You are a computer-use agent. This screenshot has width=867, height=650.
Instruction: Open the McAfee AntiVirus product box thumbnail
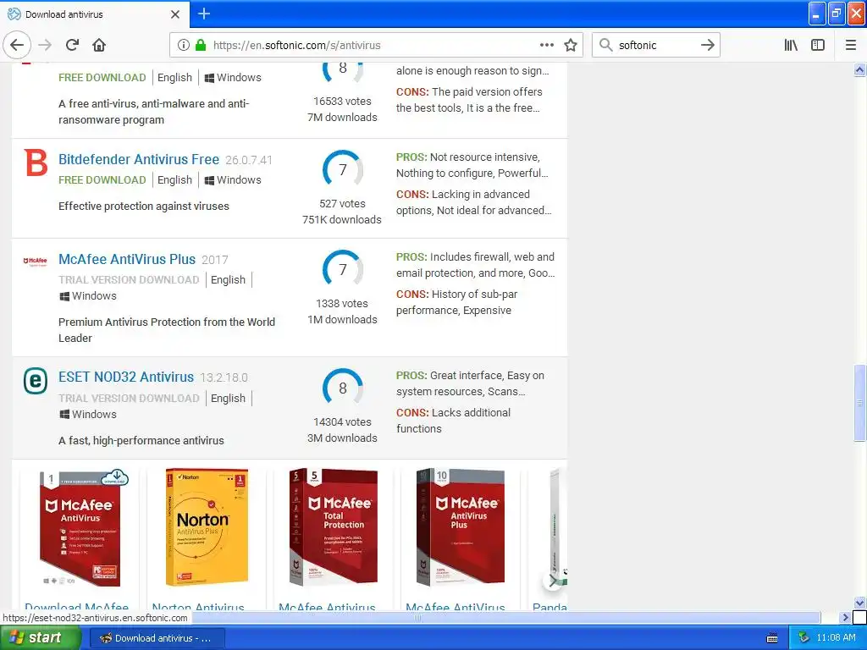82,528
